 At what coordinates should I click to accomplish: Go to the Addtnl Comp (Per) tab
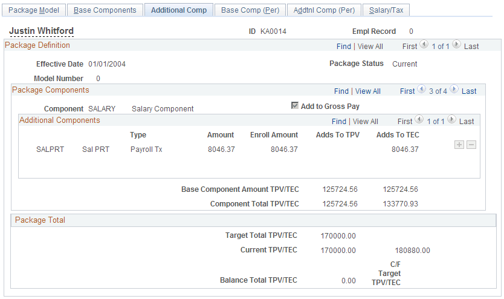click(324, 10)
